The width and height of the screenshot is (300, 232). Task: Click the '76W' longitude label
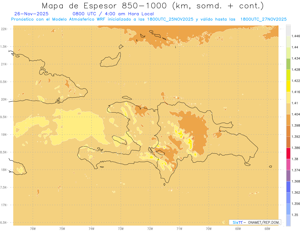pyautogui.click(x=33, y=229)
